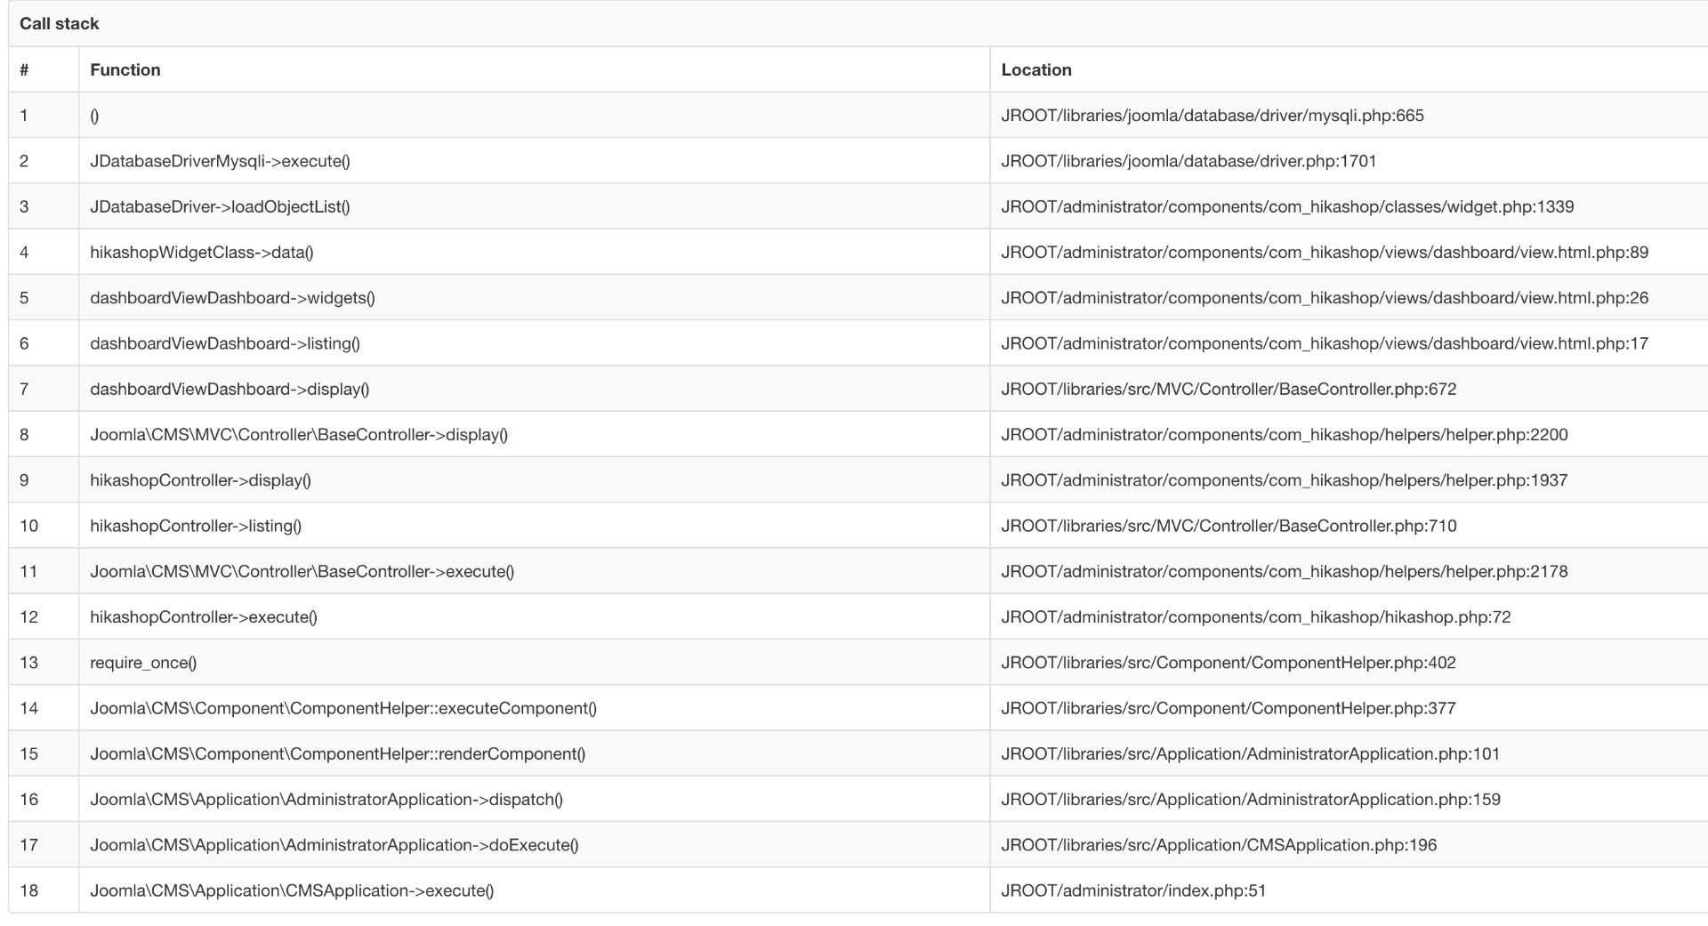Select the AdministratorApplication->dispatch() function entry
The height and width of the screenshot is (926, 1708).
[326, 800]
